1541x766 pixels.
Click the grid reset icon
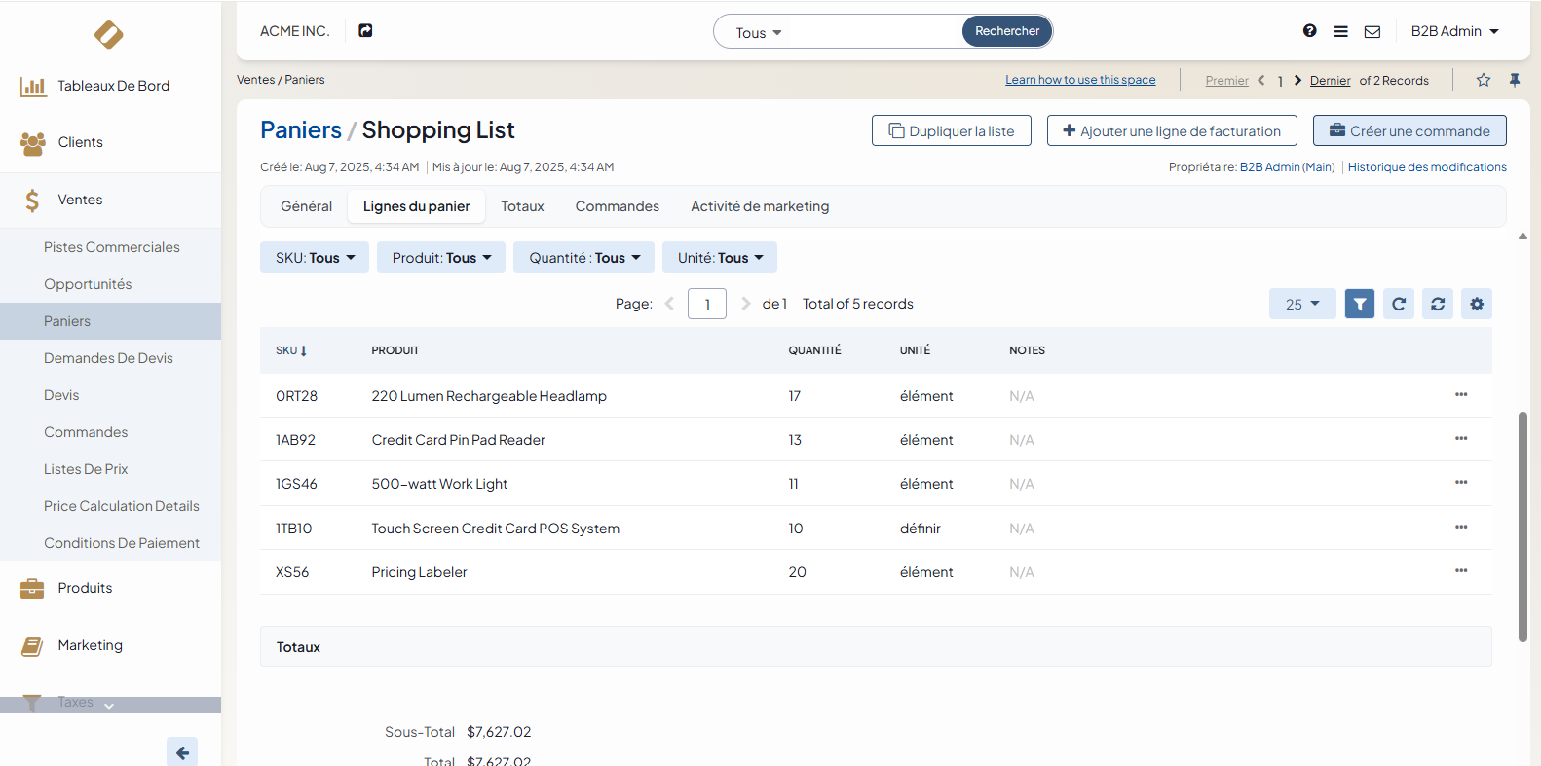(x=1438, y=304)
